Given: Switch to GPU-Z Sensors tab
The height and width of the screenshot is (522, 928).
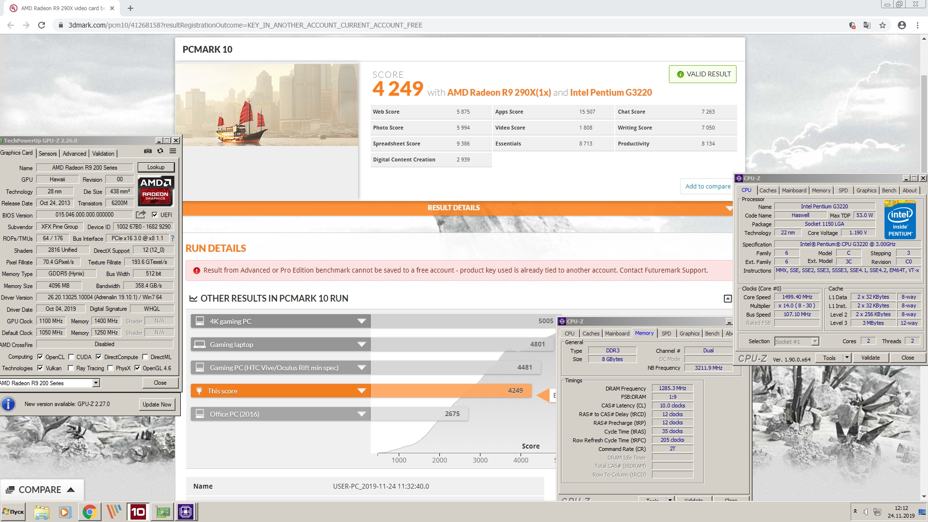Looking at the screenshot, I should (48, 153).
